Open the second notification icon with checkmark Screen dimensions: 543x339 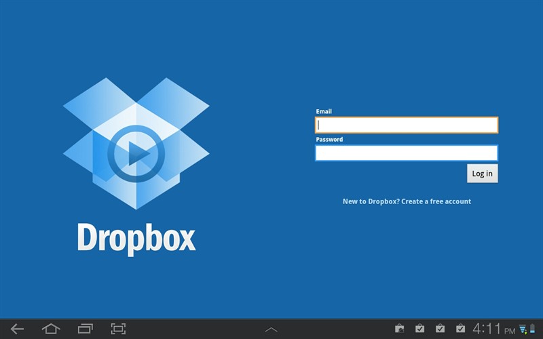[x=420, y=329]
